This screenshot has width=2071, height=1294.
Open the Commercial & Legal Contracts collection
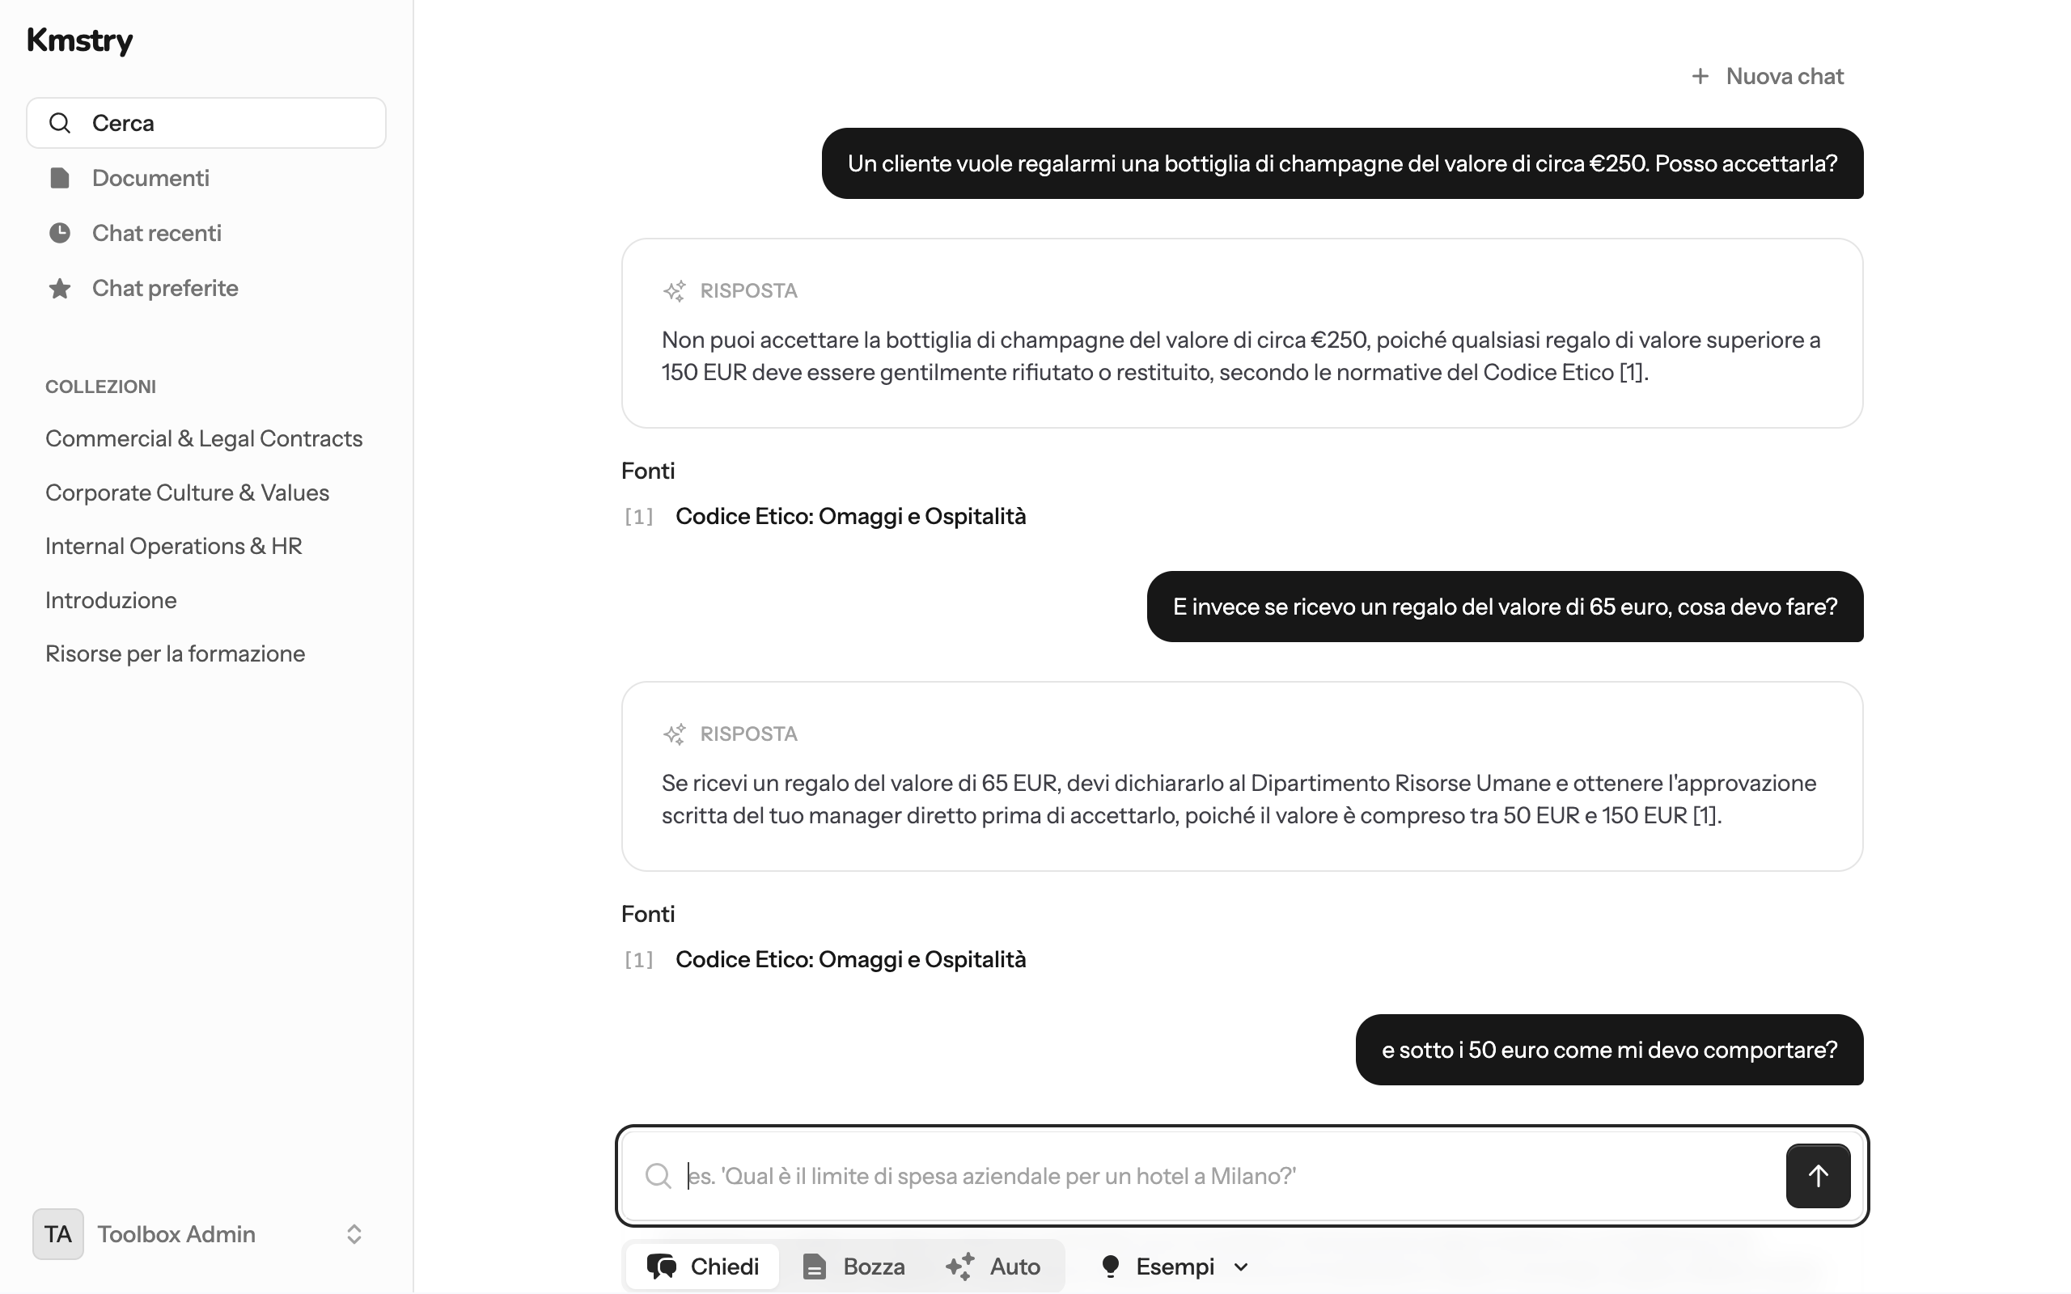(x=204, y=439)
